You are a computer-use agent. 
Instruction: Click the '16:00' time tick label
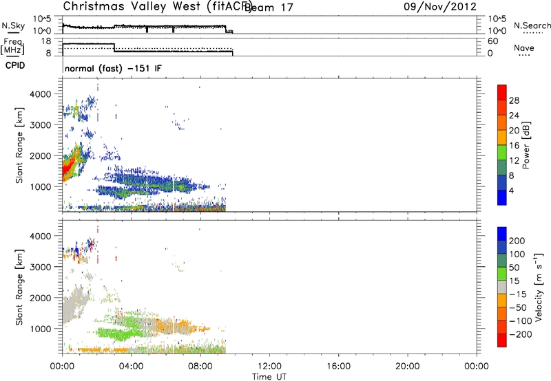tap(338, 367)
